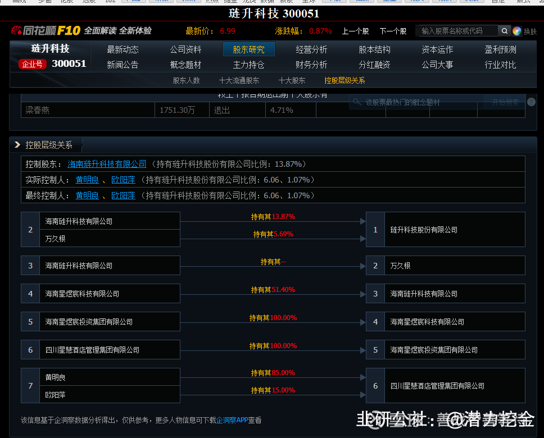Image resolution: width=544 pixels, height=438 pixels.
Task: Open 欧阳萍 link in 最终控制人 row
Action: coord(123,195)
